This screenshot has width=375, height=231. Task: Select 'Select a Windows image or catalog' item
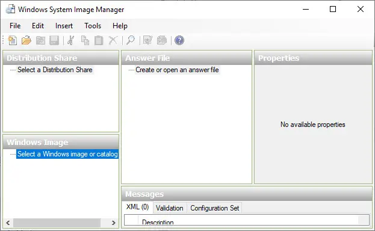click(x=67, y=154)
